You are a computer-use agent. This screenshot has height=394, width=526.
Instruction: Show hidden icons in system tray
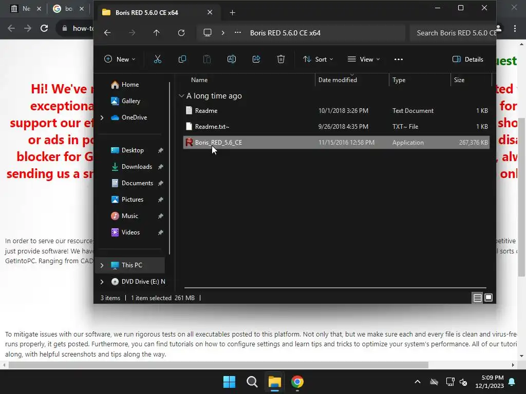pyautogui.click(x=418, y=382)
